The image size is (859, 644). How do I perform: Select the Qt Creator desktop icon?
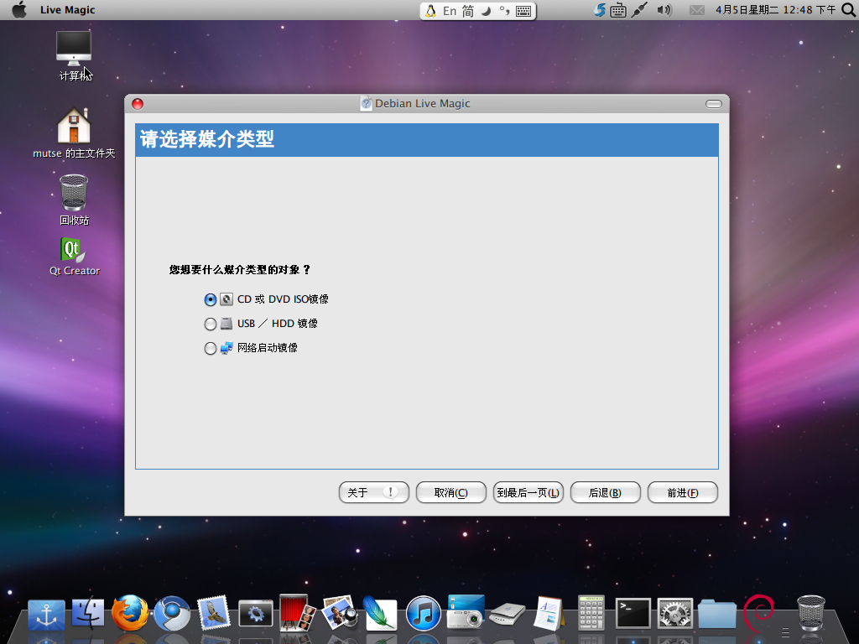(x=74, y=257)
